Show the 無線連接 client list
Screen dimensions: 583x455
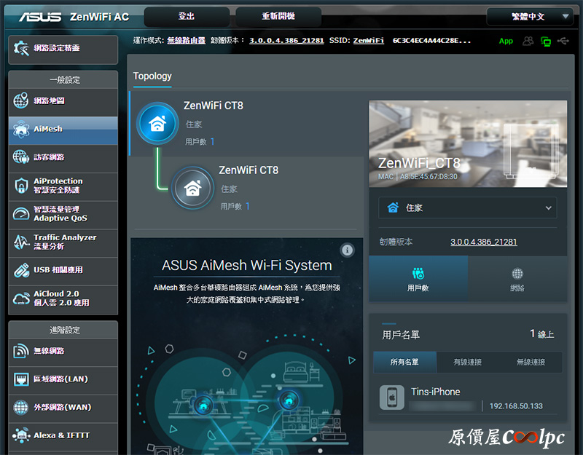pyautogui.click(x=531, y=362)
